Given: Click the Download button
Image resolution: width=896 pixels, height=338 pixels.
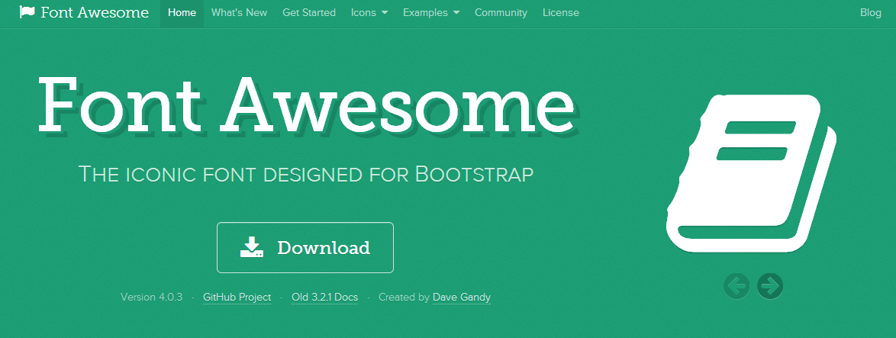Looking at the screenshot, I should click(305, 247).
